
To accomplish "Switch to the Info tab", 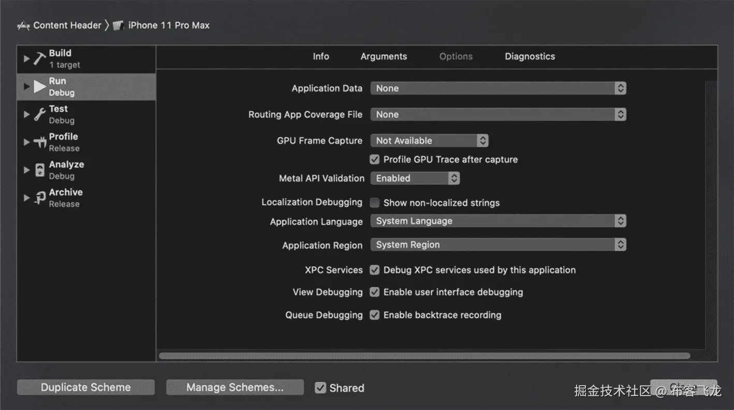I will 321,57.
